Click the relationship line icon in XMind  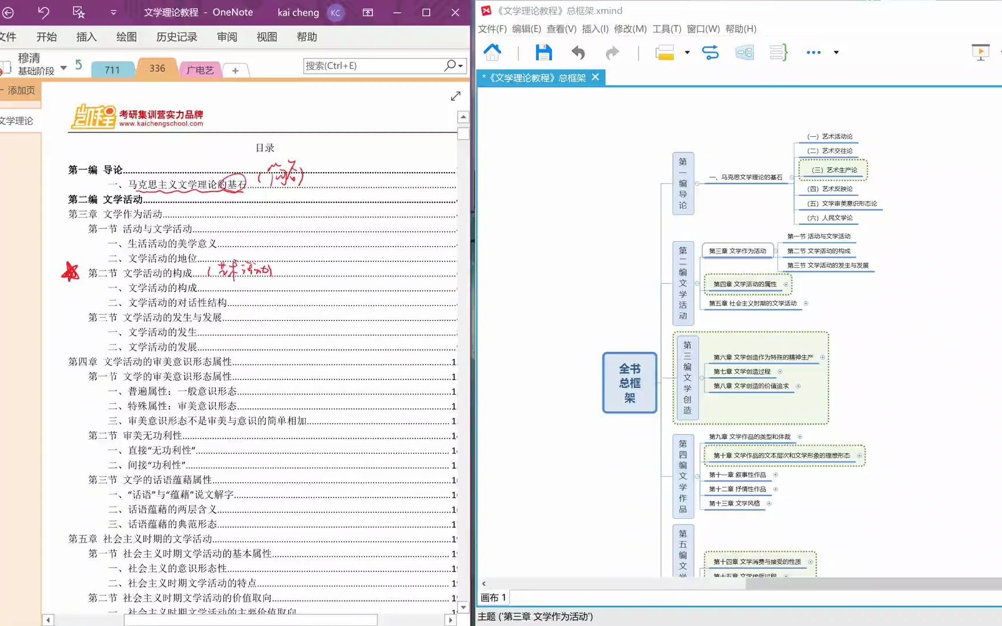[x=710, y=53]
